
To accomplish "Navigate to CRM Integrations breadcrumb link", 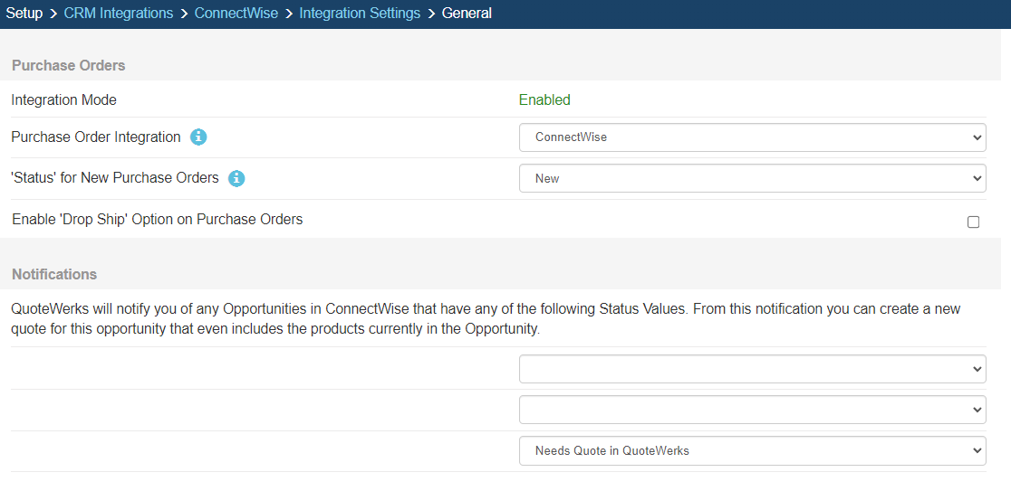I will tap(119, 14).
